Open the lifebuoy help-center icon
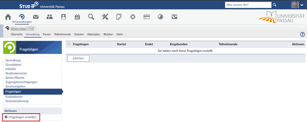Screen dimensions: 307x122 [x=133, y=17]
